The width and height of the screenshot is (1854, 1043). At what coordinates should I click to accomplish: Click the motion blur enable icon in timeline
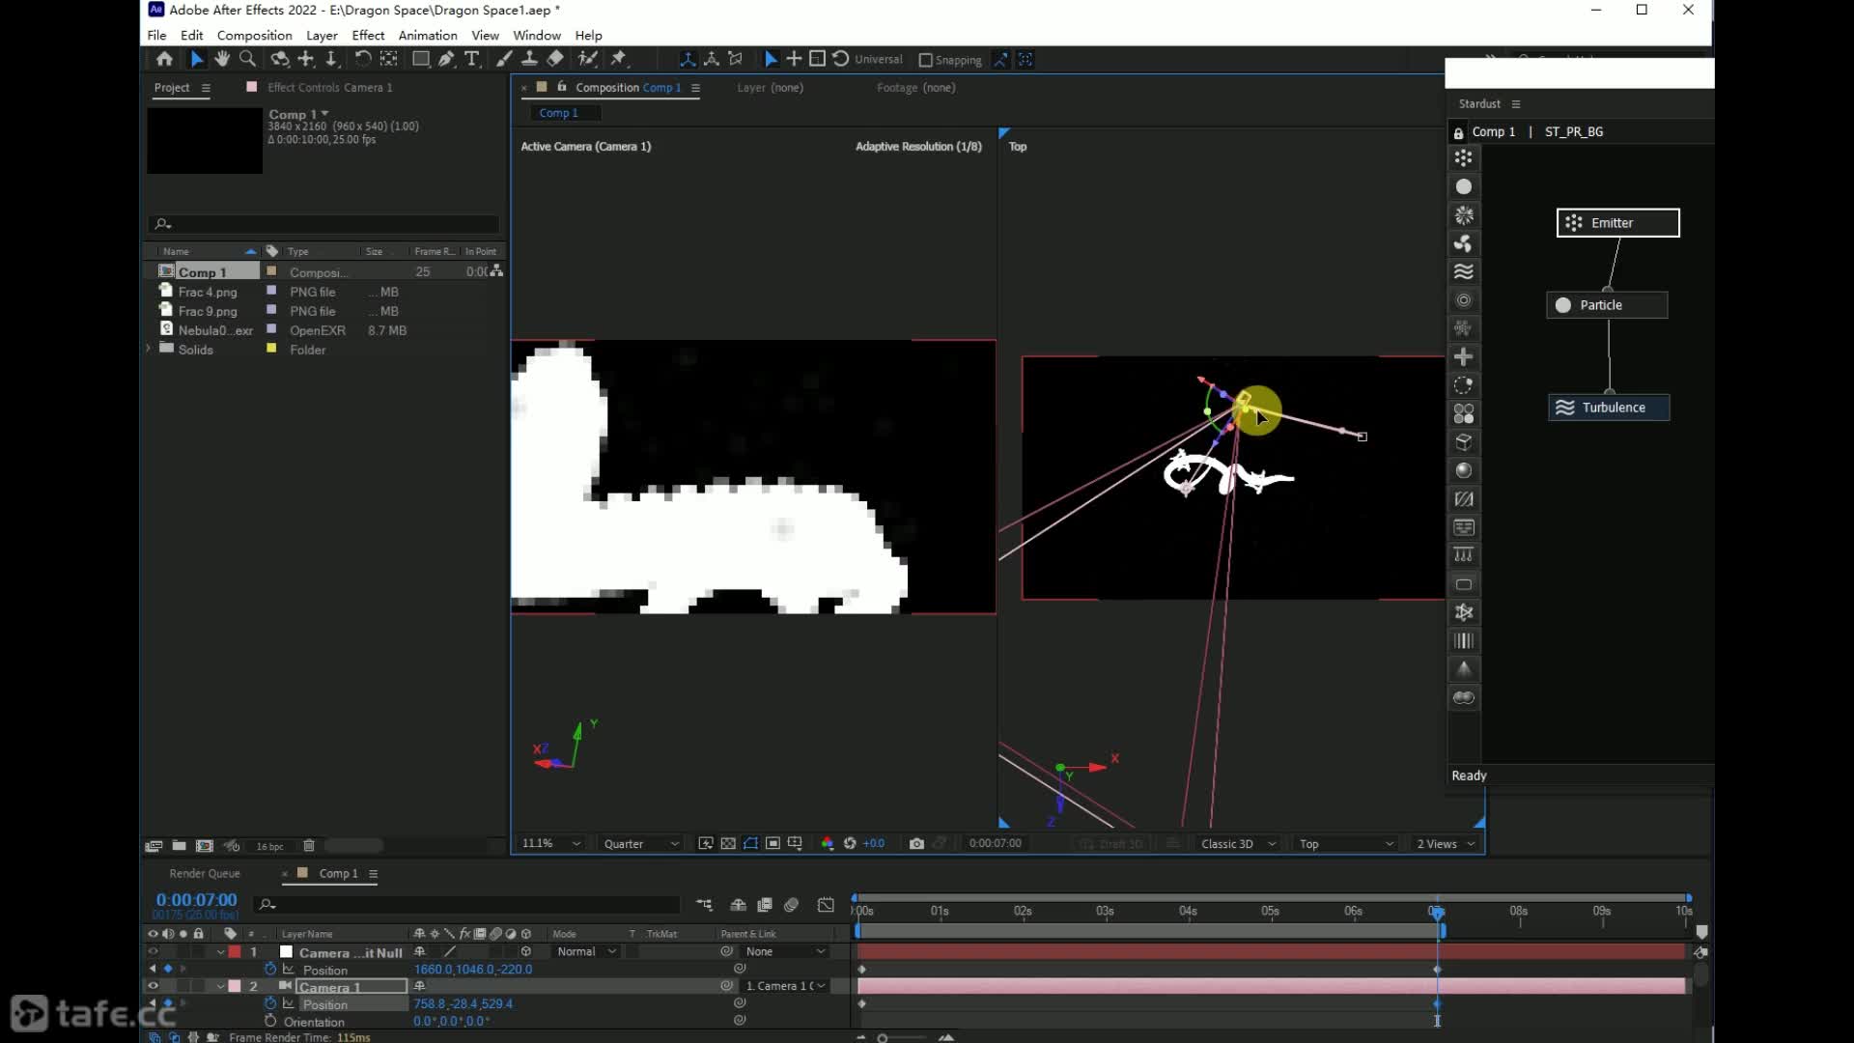(x=791, y=905)
